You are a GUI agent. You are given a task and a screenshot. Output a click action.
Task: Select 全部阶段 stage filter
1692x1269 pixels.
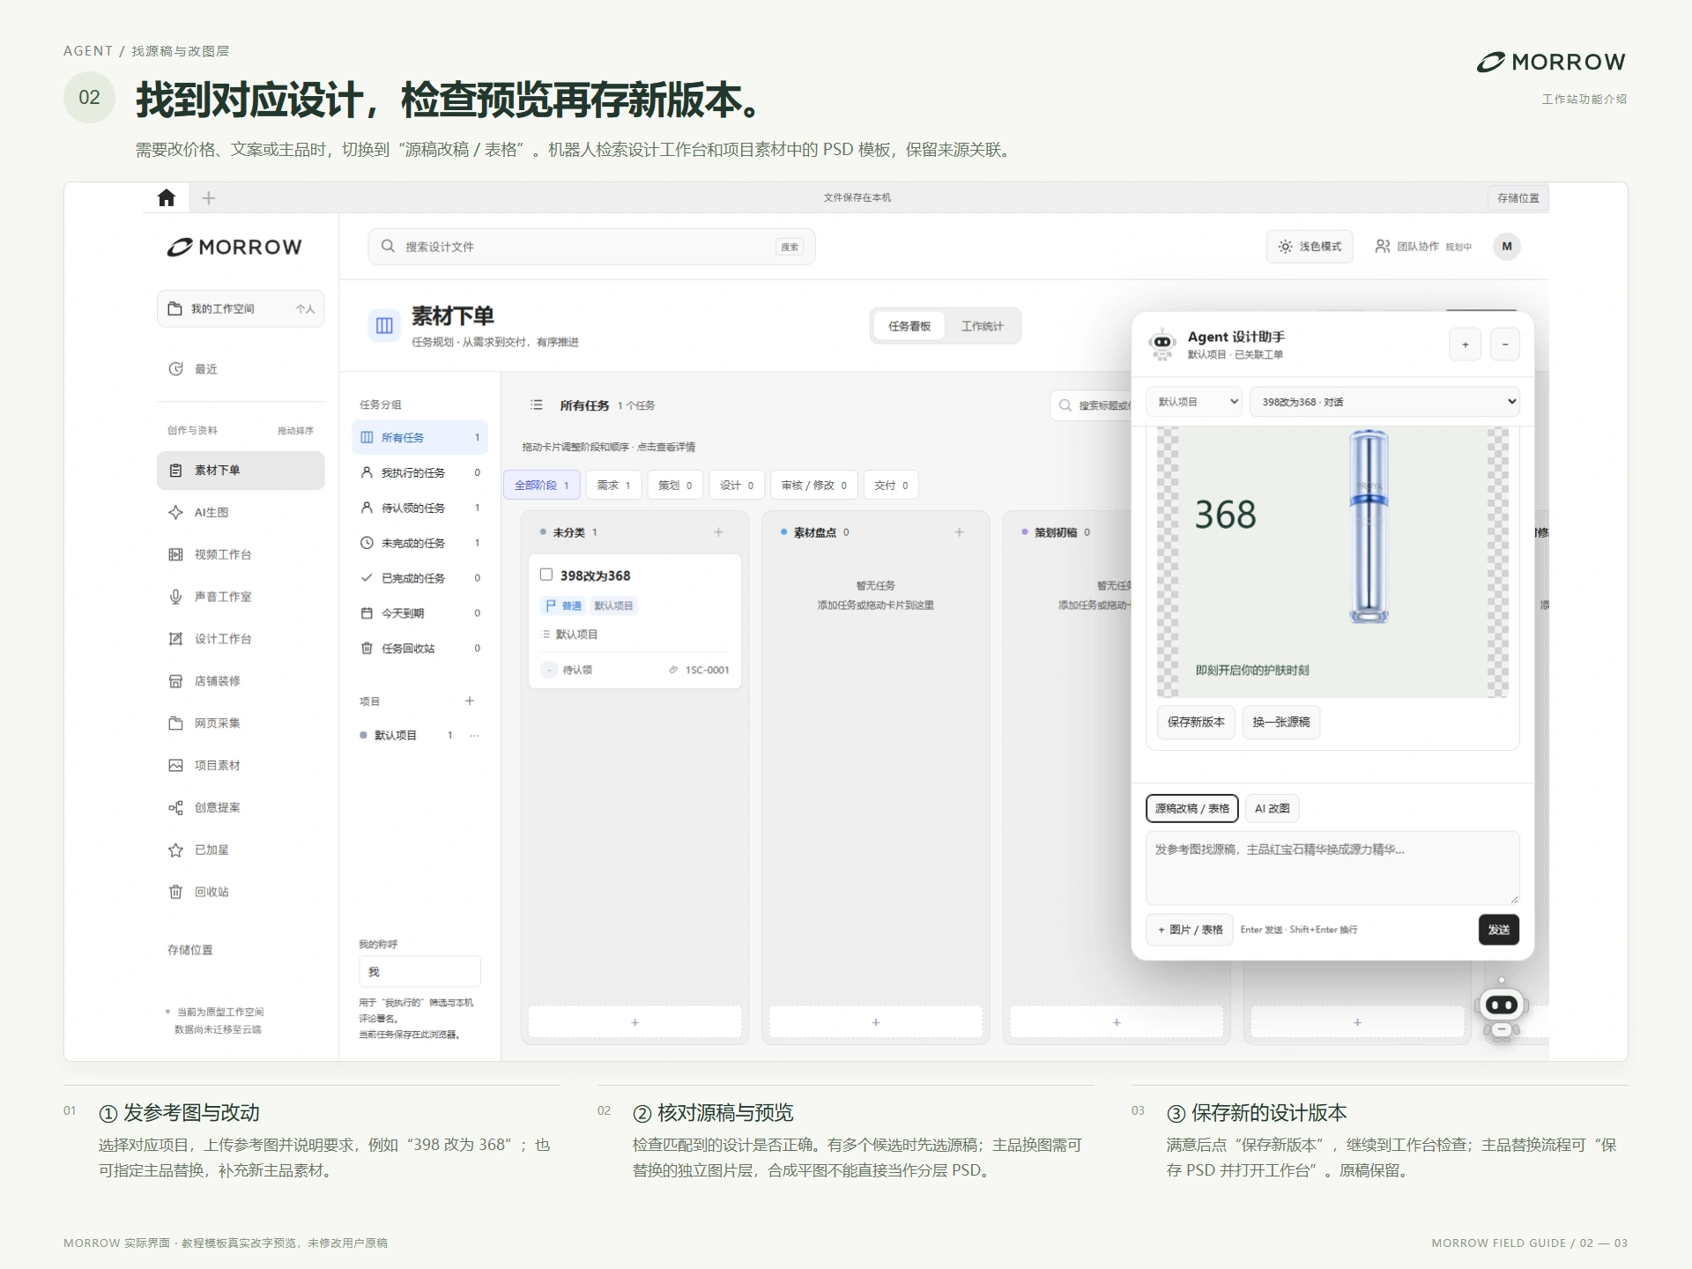pyautogui.click(x=541, y=486)
